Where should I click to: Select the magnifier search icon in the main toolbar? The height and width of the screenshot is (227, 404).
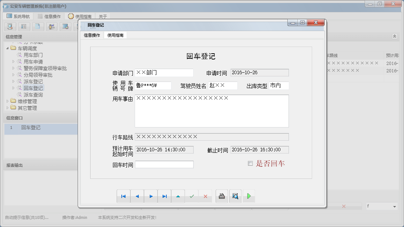click(10, 26)
